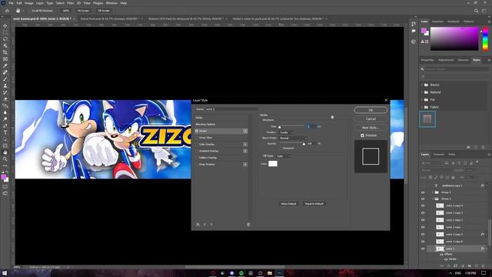Add another Drop Shadow with plus icon

click(245, 164)
